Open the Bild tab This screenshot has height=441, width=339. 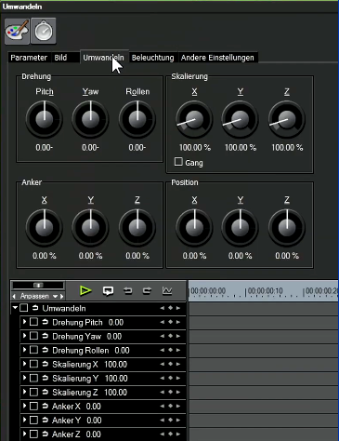pyautogui.click(x=60, y=58)
